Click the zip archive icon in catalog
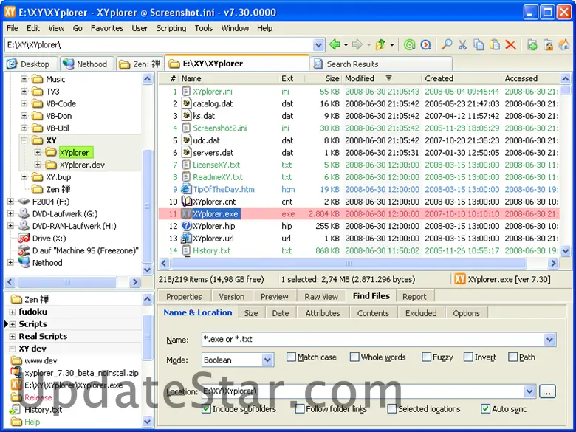Viewport: 576px width, 432px height. (x=16, y=372)
